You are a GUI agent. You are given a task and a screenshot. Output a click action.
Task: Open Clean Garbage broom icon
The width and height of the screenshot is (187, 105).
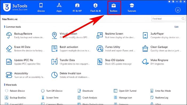pyautogui.click(x=145, y=49)
